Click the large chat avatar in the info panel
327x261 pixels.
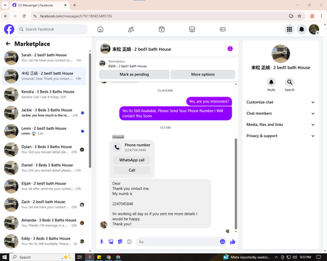click(x=281, y=54)
